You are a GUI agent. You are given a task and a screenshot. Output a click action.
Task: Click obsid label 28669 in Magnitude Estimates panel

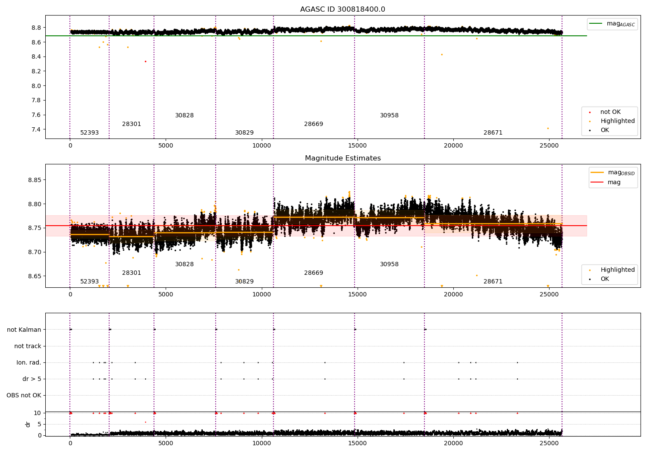tap(314, 273)
